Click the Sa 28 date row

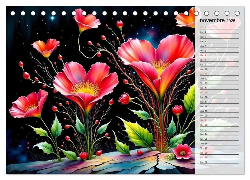pyautogui.click(x=203, y=153)
